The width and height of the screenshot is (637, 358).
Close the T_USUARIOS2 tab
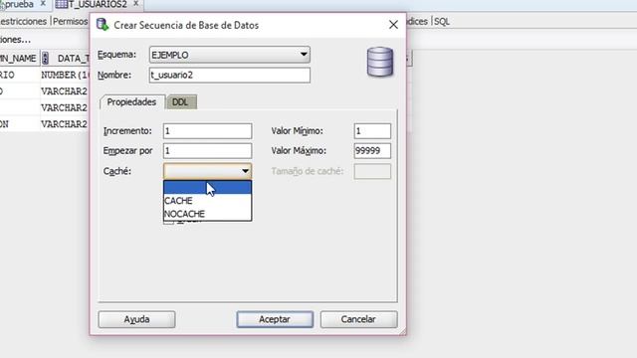click(135, 4)
